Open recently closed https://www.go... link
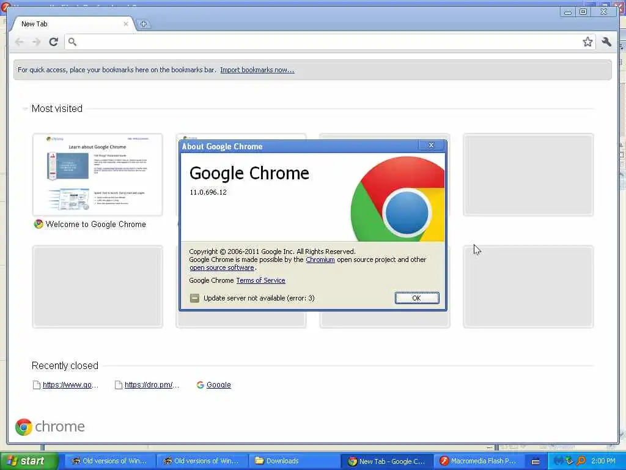This screenshot has height=470, width=626. coord(70,385)
